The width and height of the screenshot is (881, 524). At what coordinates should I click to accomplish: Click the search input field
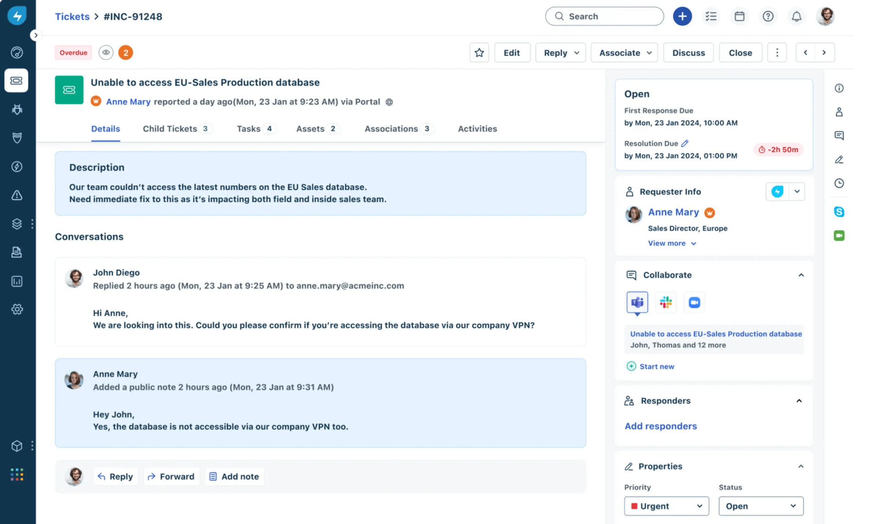[604, 16]
